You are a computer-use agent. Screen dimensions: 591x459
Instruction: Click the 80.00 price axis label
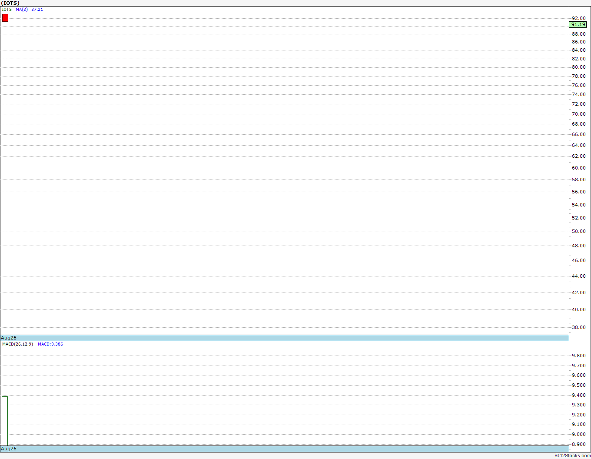pos(578,67)
